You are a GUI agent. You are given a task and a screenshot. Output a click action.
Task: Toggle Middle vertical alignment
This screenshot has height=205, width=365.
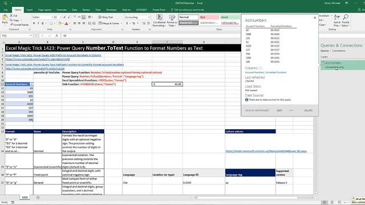(x=79, y=17)
